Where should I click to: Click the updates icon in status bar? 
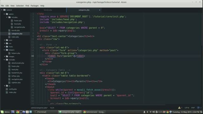click(x=198, y=108)
